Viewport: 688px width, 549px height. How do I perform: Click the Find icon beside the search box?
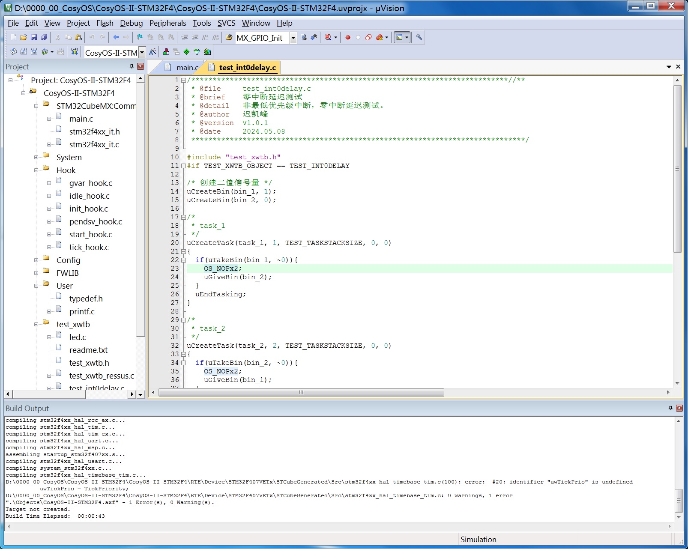click(x=304, y=38)
